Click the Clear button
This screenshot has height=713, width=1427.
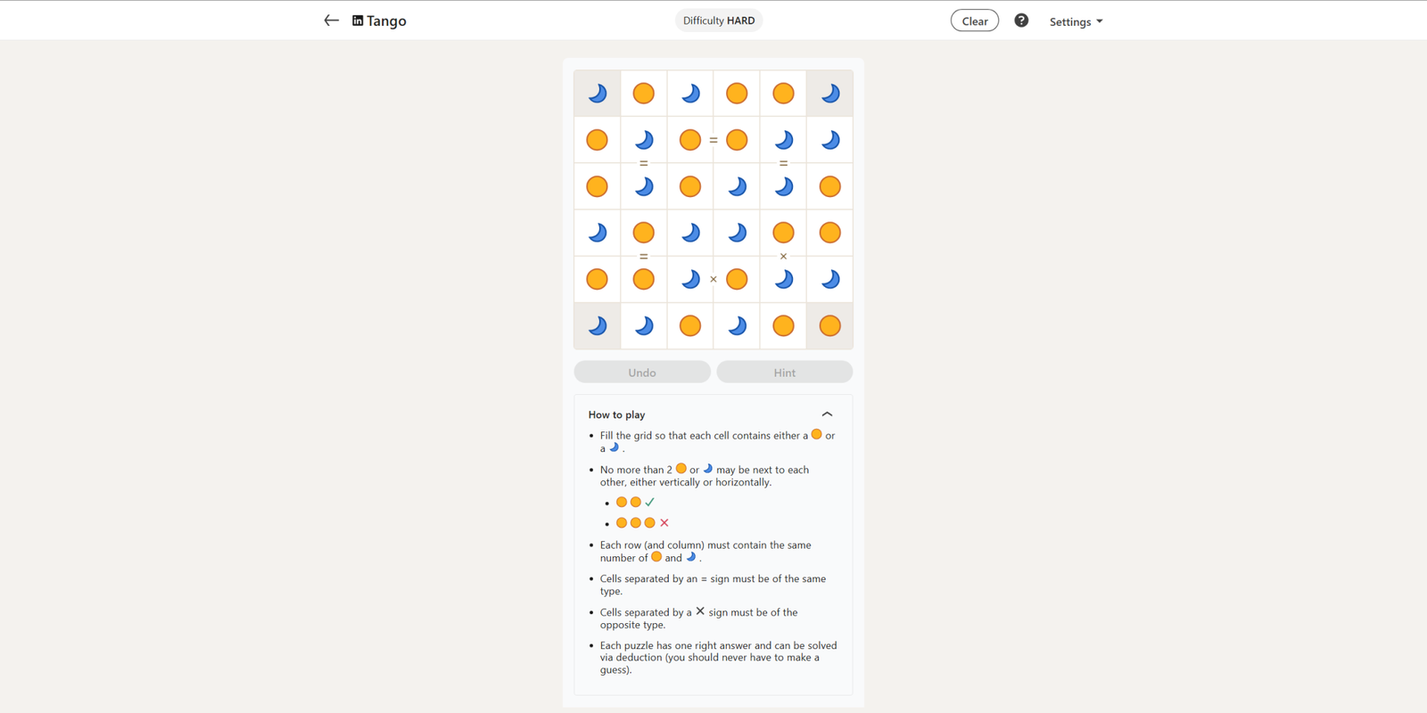coord(974,20)
